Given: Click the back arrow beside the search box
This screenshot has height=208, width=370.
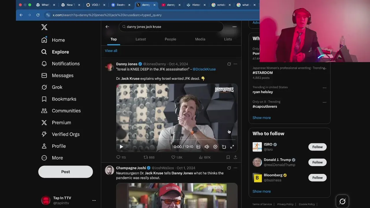Looking at the screenshot, I should [107, 27].
